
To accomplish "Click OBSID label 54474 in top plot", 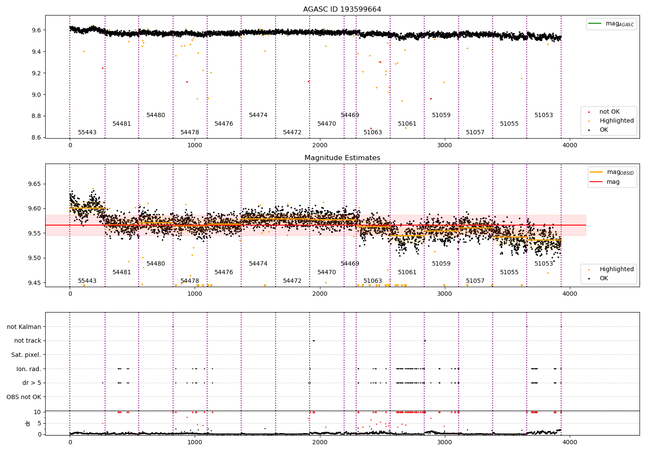I will 258,115.
